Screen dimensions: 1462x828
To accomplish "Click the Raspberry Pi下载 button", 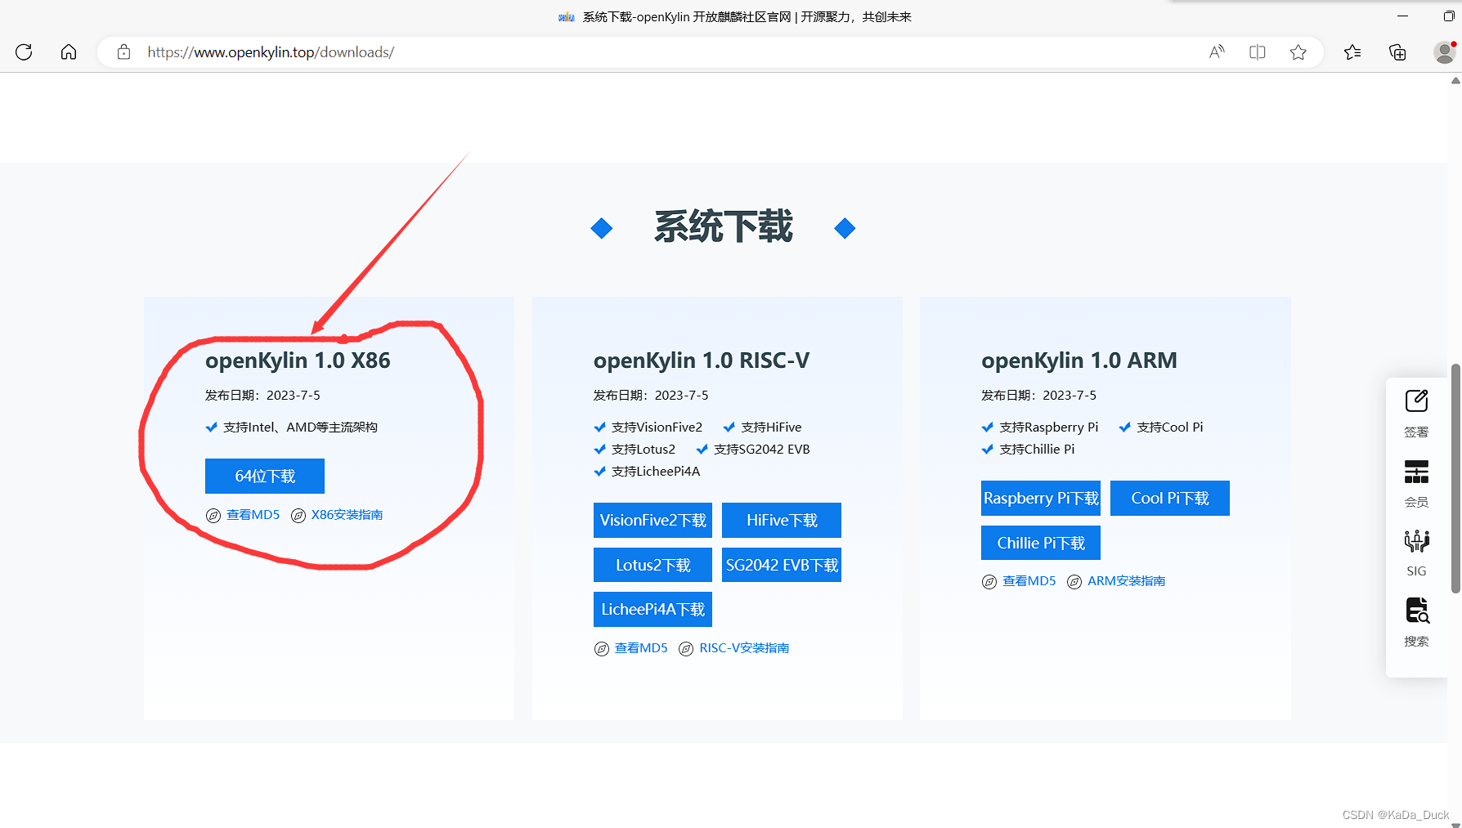I will [x=1041, y=498].
